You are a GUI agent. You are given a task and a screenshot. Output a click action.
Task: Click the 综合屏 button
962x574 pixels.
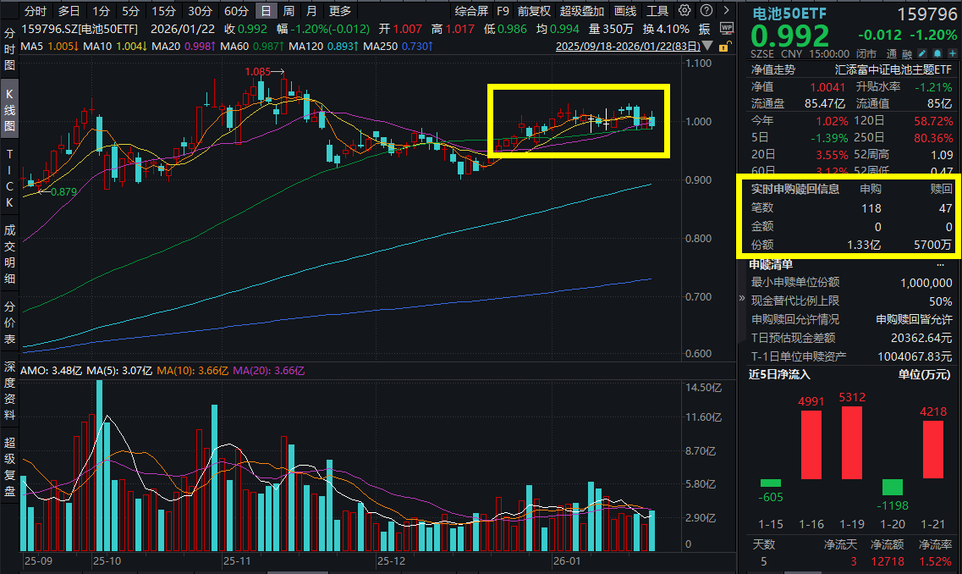[x=474, y=10]
